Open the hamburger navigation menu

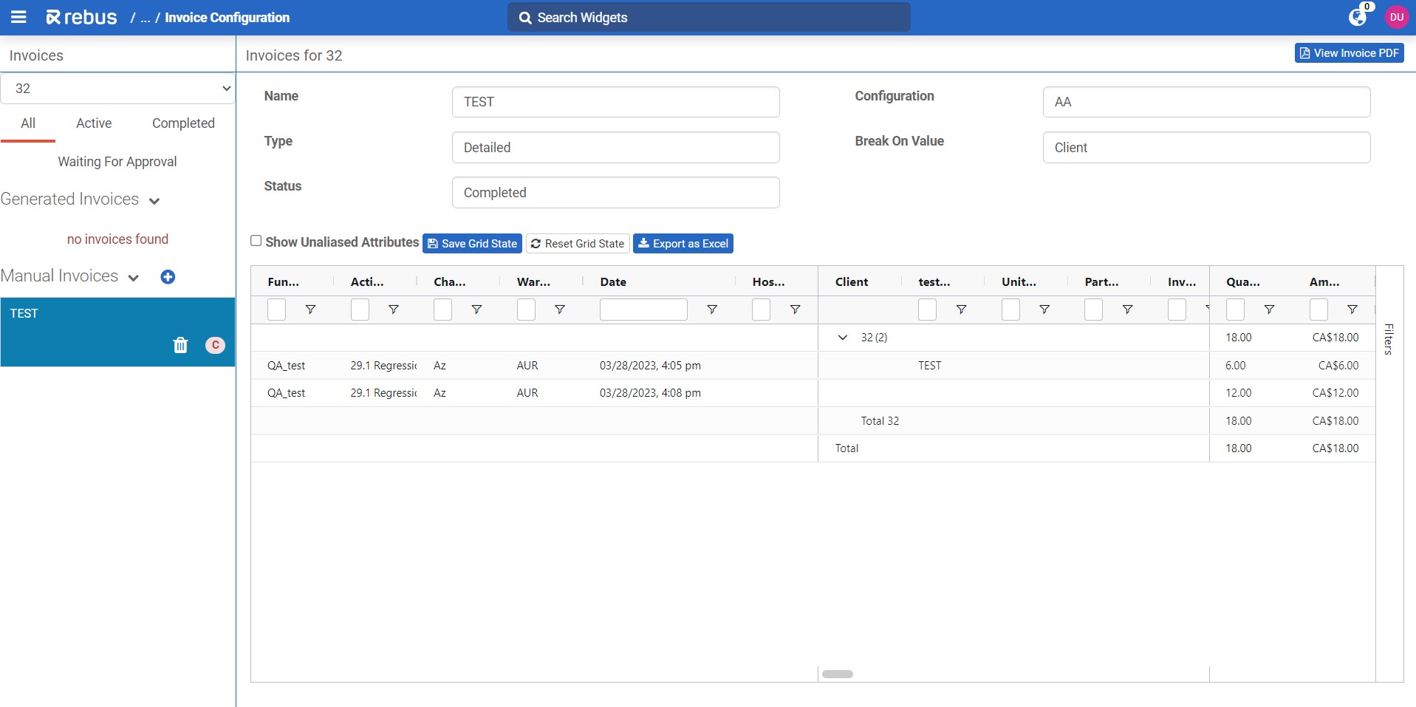click(x=18, y=17)
